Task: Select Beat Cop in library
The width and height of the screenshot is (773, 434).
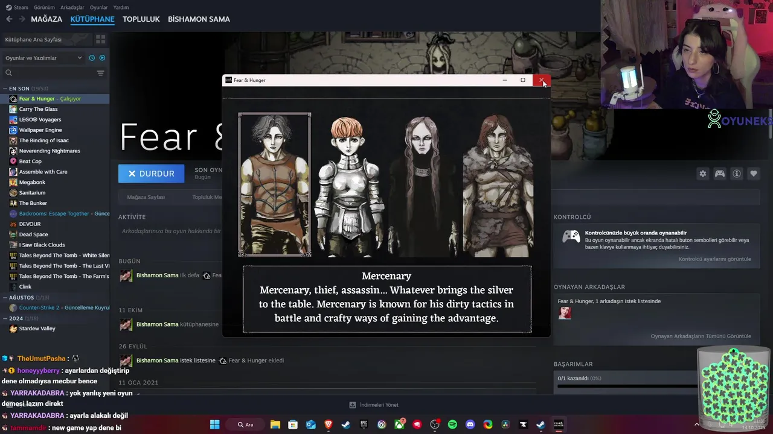Action: pyautogui.click(x=54, y=162)
